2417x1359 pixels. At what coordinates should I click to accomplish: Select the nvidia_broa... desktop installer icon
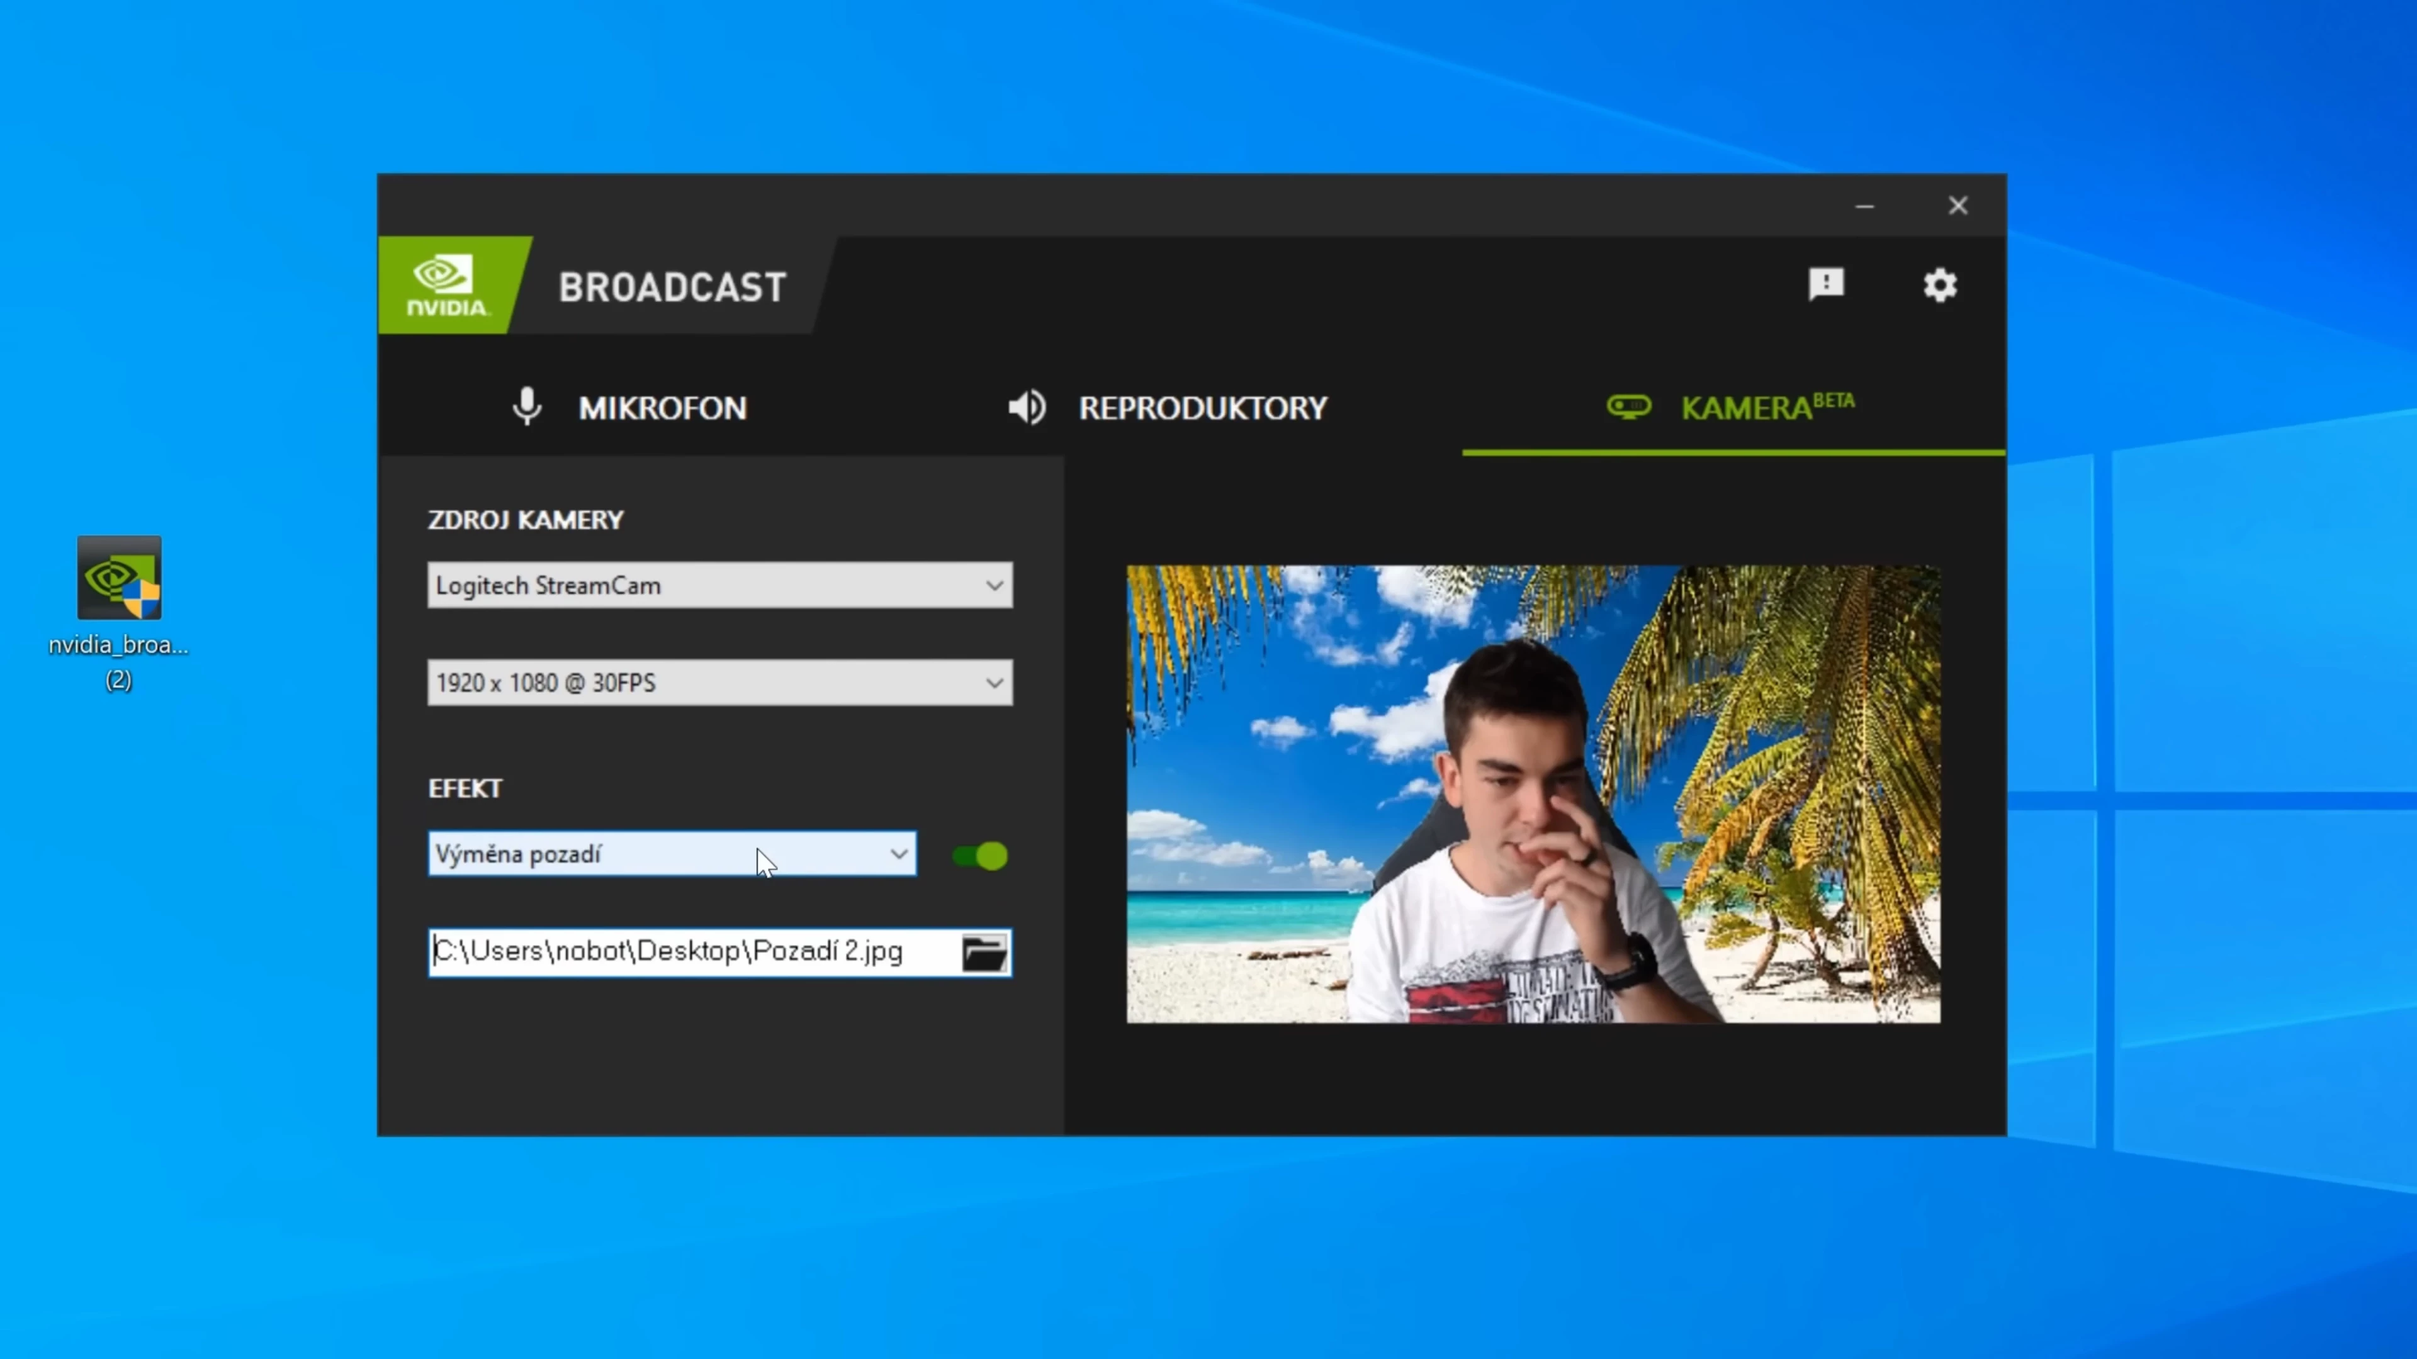[119, 614]
